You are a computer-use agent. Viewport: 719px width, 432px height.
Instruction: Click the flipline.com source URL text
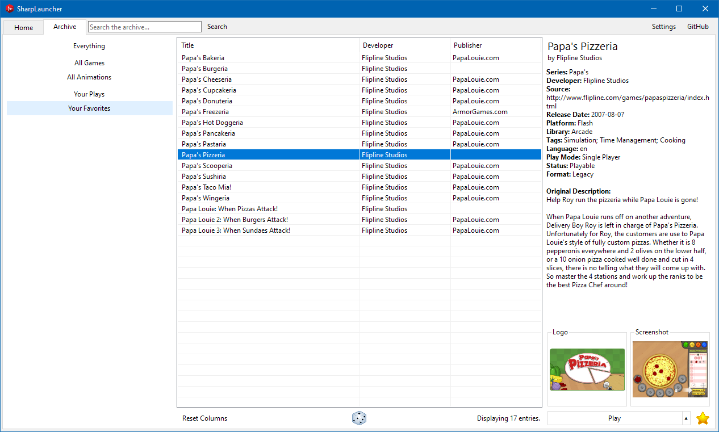click(628, 102)
